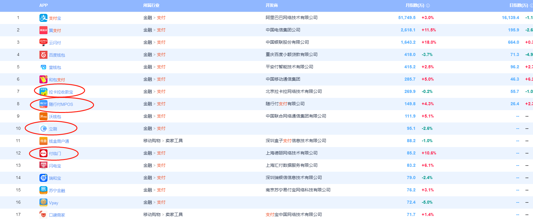Screen dimensions: 533x220
Task: Click the 所属行业 column header
Action: (151, 5)
